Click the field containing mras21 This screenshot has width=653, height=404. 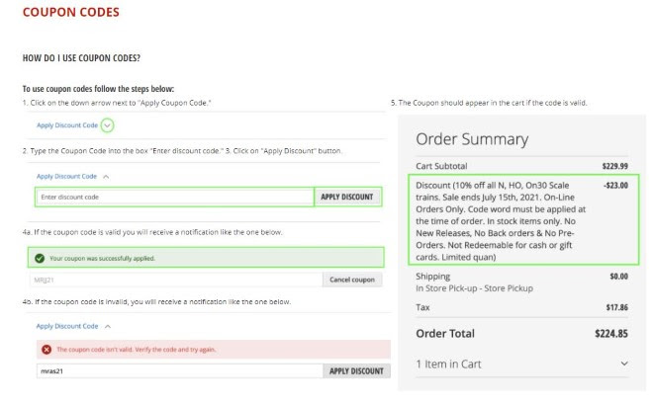point(180,371)
